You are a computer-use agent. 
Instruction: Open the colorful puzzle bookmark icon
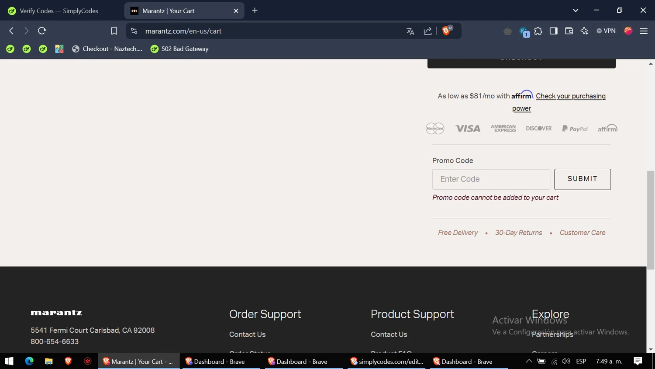[x=59, y=49]
